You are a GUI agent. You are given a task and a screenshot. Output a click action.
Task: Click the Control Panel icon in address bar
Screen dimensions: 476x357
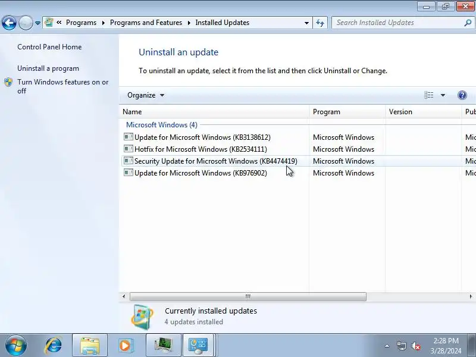pos(49,23)
